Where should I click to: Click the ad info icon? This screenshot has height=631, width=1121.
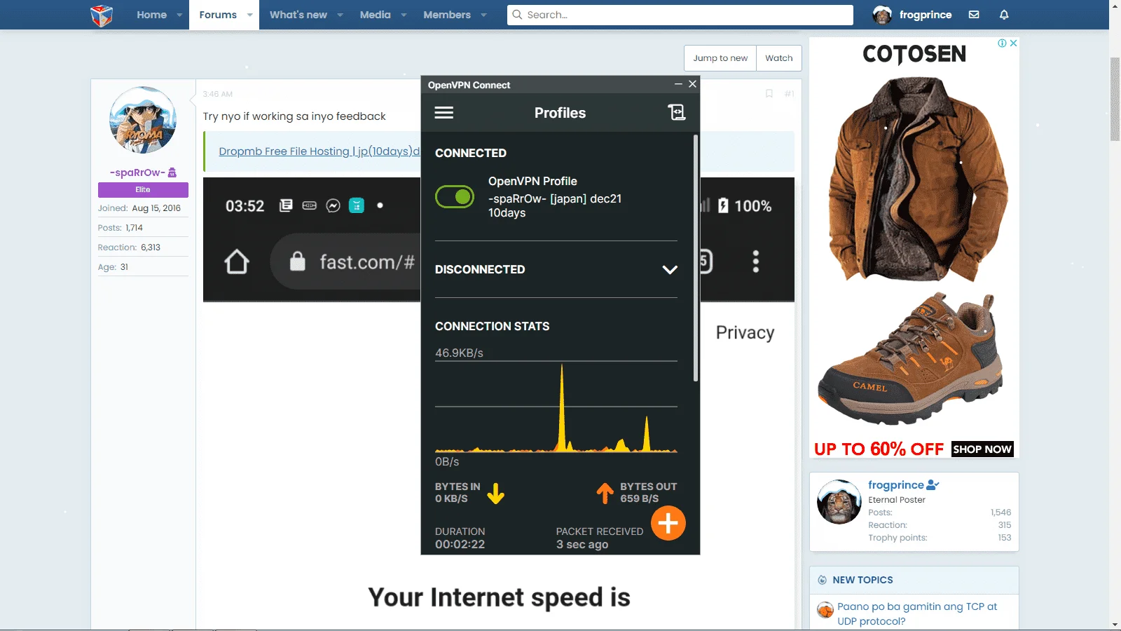coord(1003,43)
